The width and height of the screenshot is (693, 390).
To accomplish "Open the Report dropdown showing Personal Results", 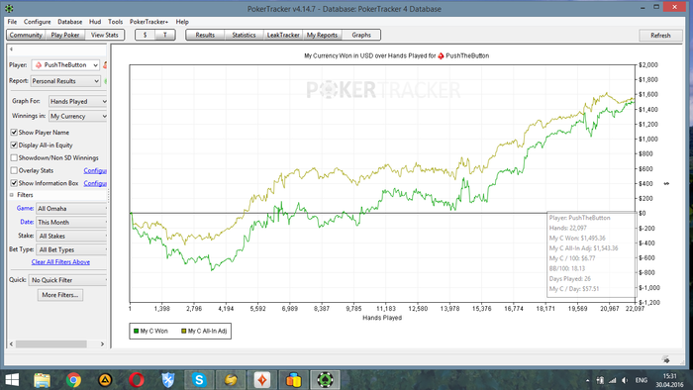I will click(65, 81).
